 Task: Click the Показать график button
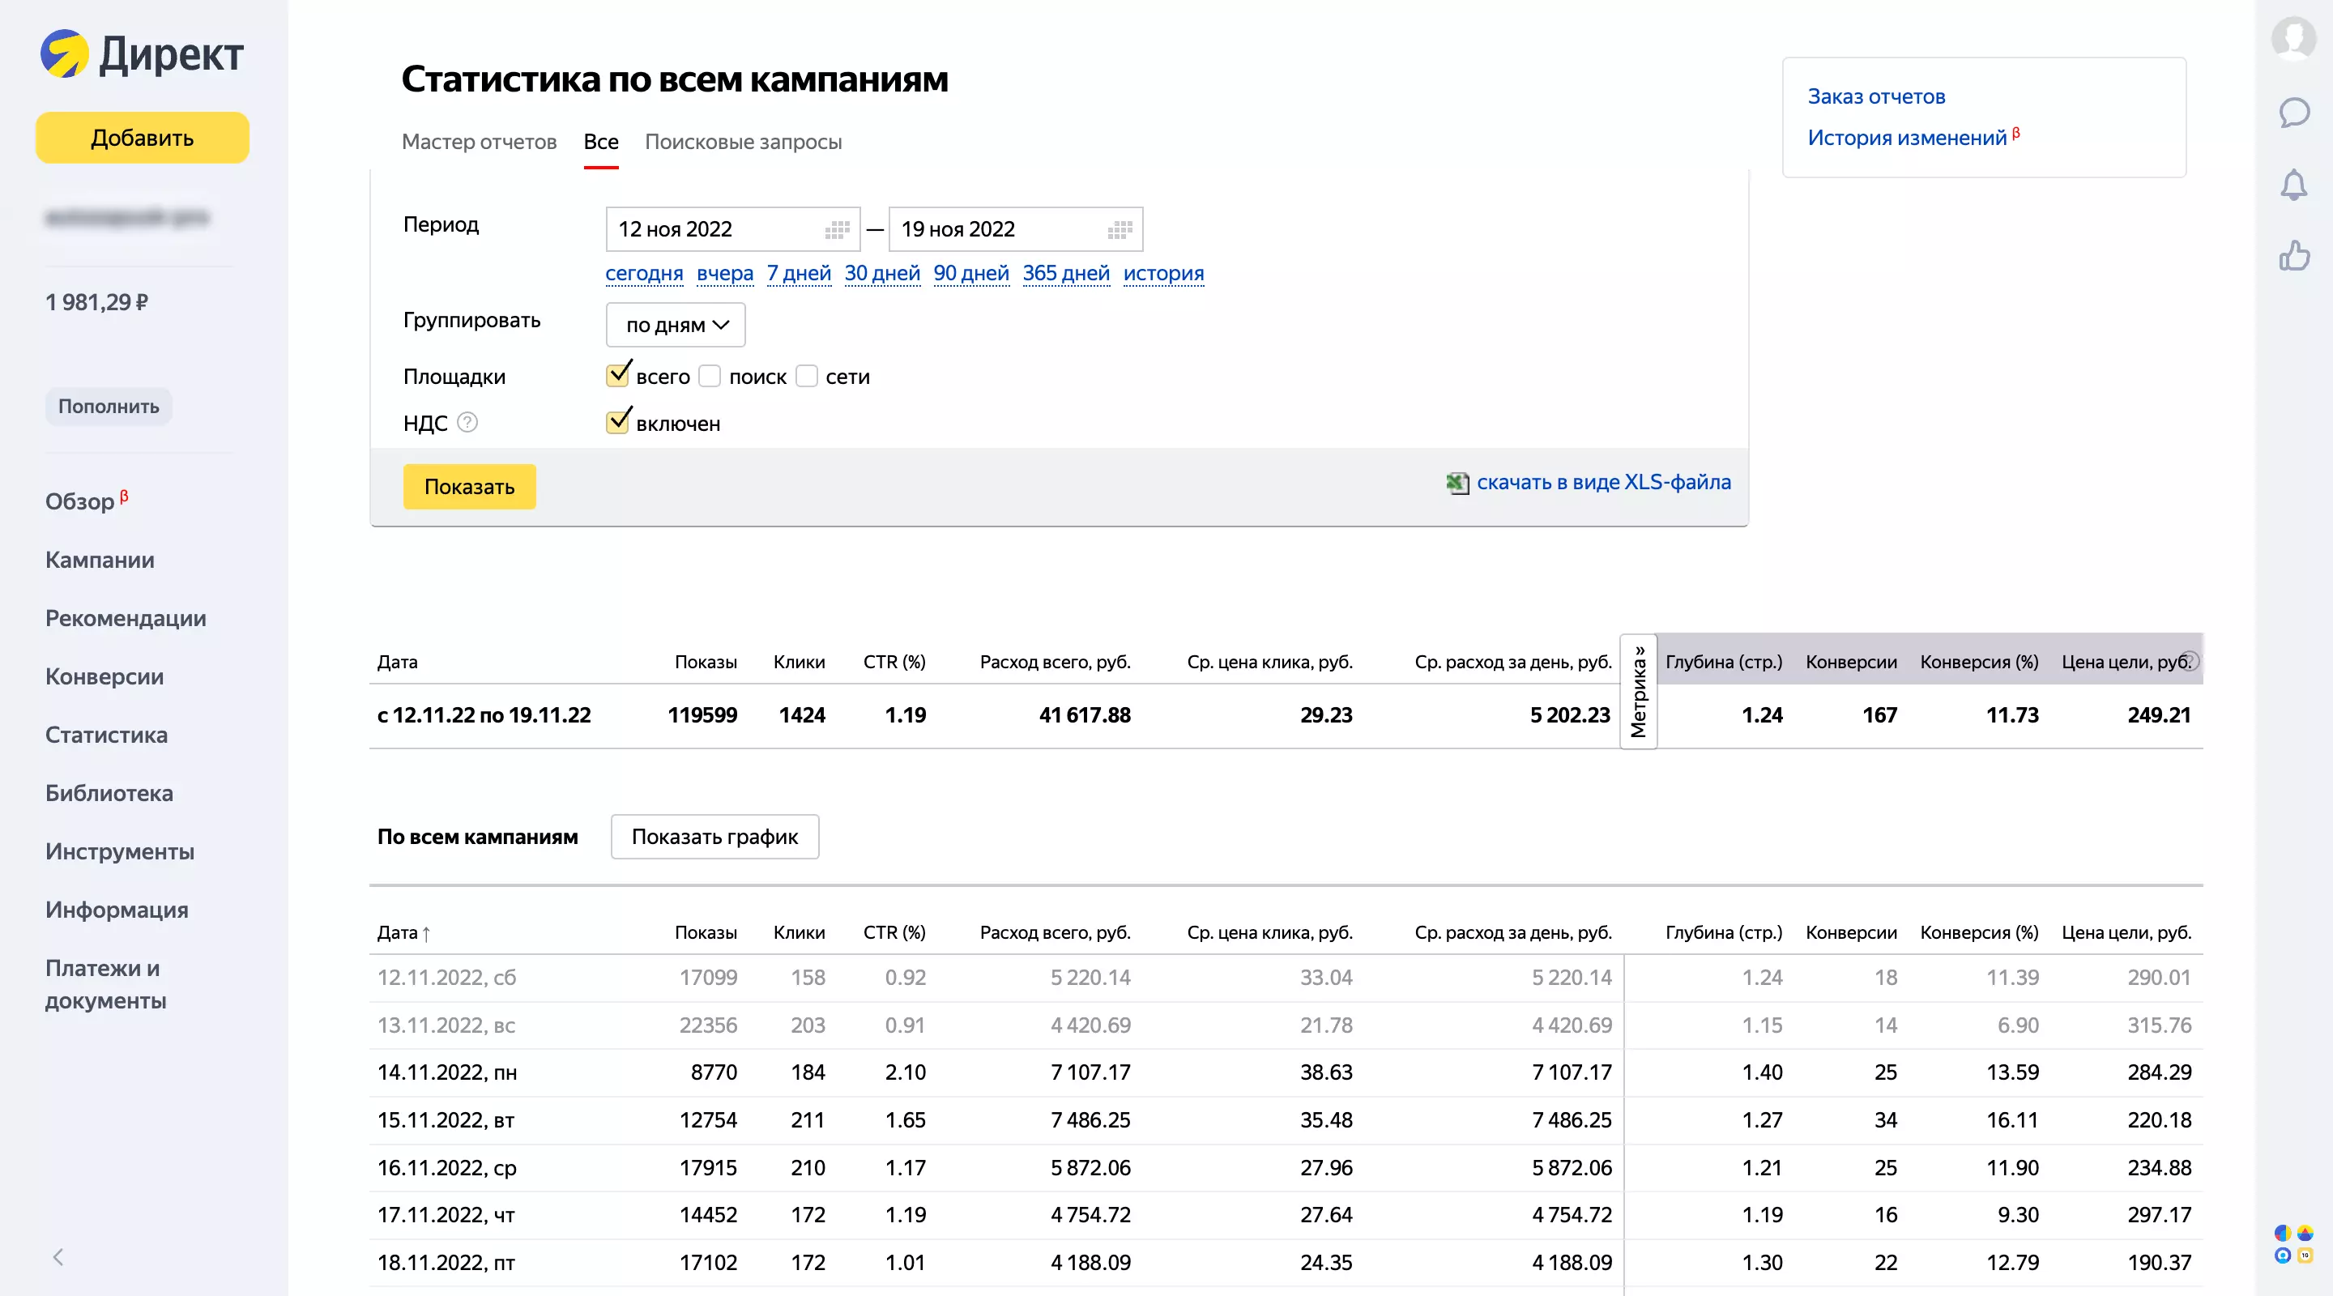[714, 836]
